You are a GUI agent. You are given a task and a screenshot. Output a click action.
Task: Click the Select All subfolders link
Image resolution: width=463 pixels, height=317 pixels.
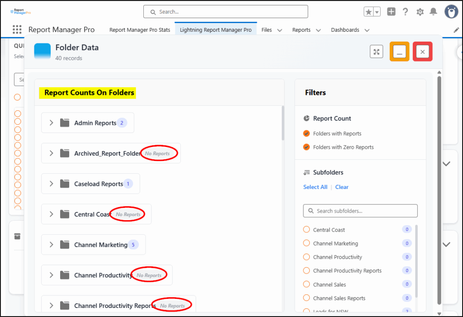[315, 187]
